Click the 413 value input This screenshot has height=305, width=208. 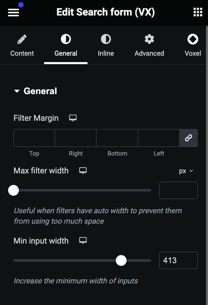[x=178, y=260]
